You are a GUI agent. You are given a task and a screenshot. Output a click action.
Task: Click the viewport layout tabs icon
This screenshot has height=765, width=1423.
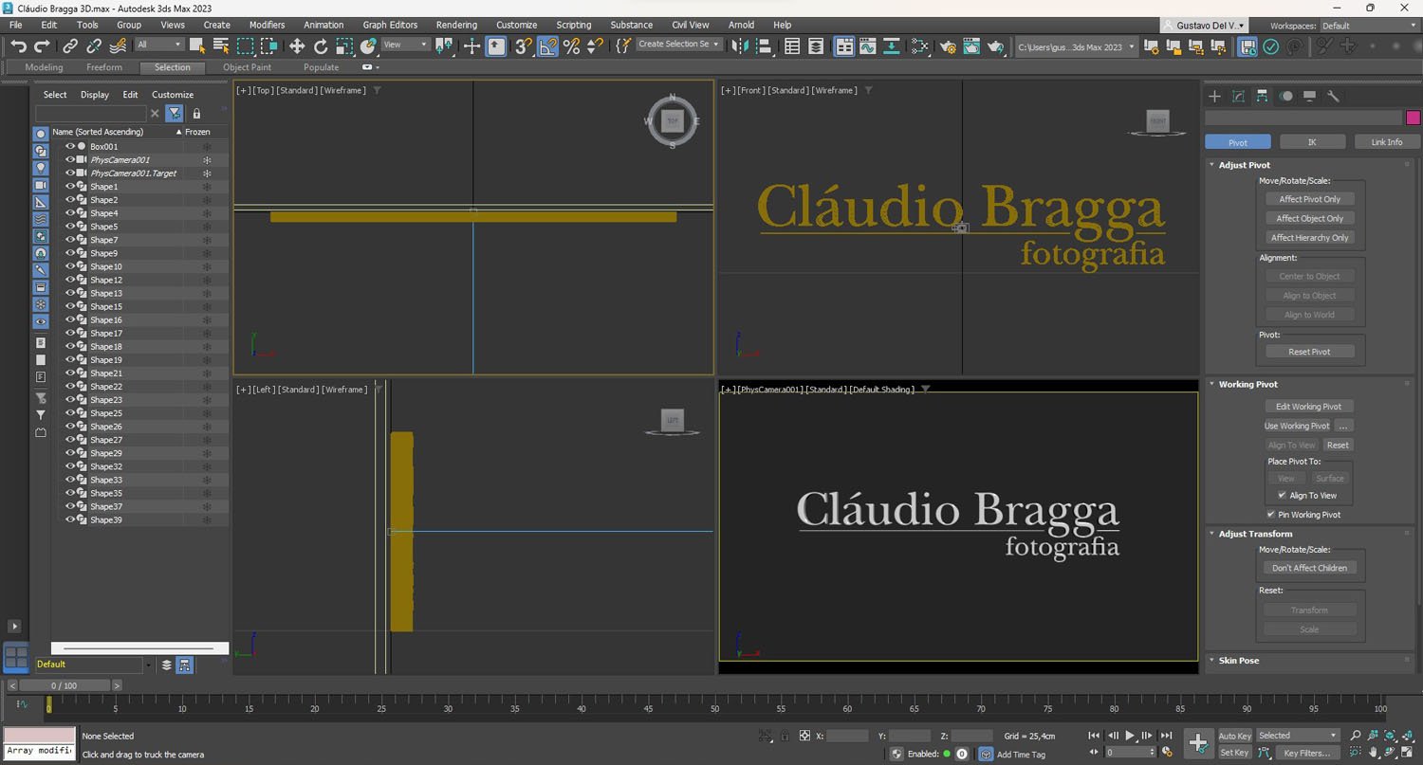tap(15, 657)
